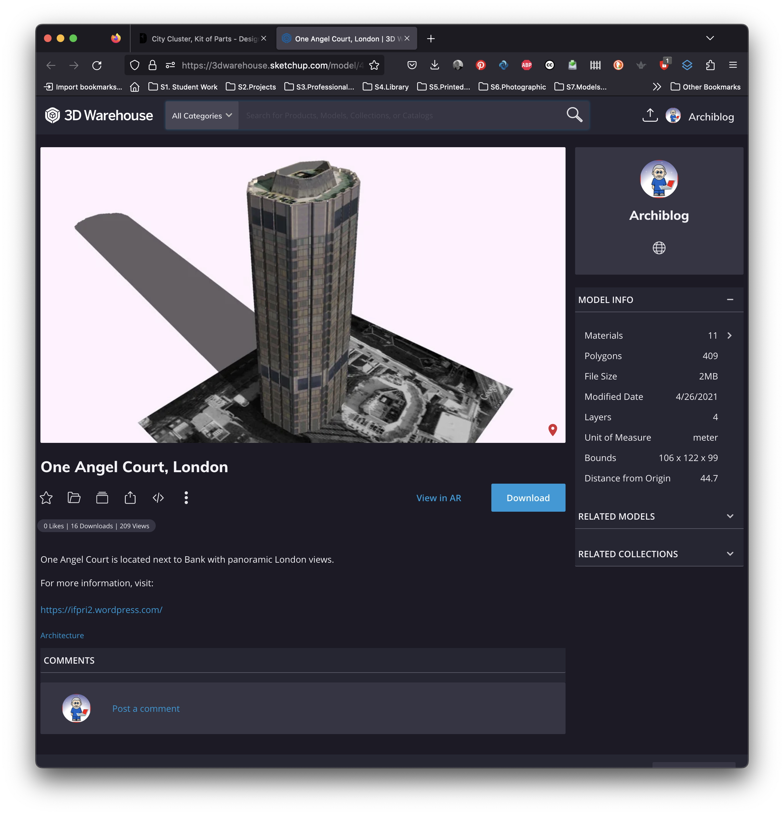The height and width of the screenshot is (815, 784).
Task: Show more bookmarks overflow chevron
Action: (657, 87)
